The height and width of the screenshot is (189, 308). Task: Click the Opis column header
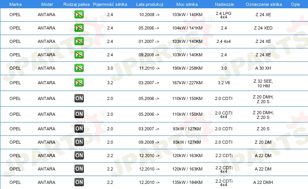click(x=295, y=4)
